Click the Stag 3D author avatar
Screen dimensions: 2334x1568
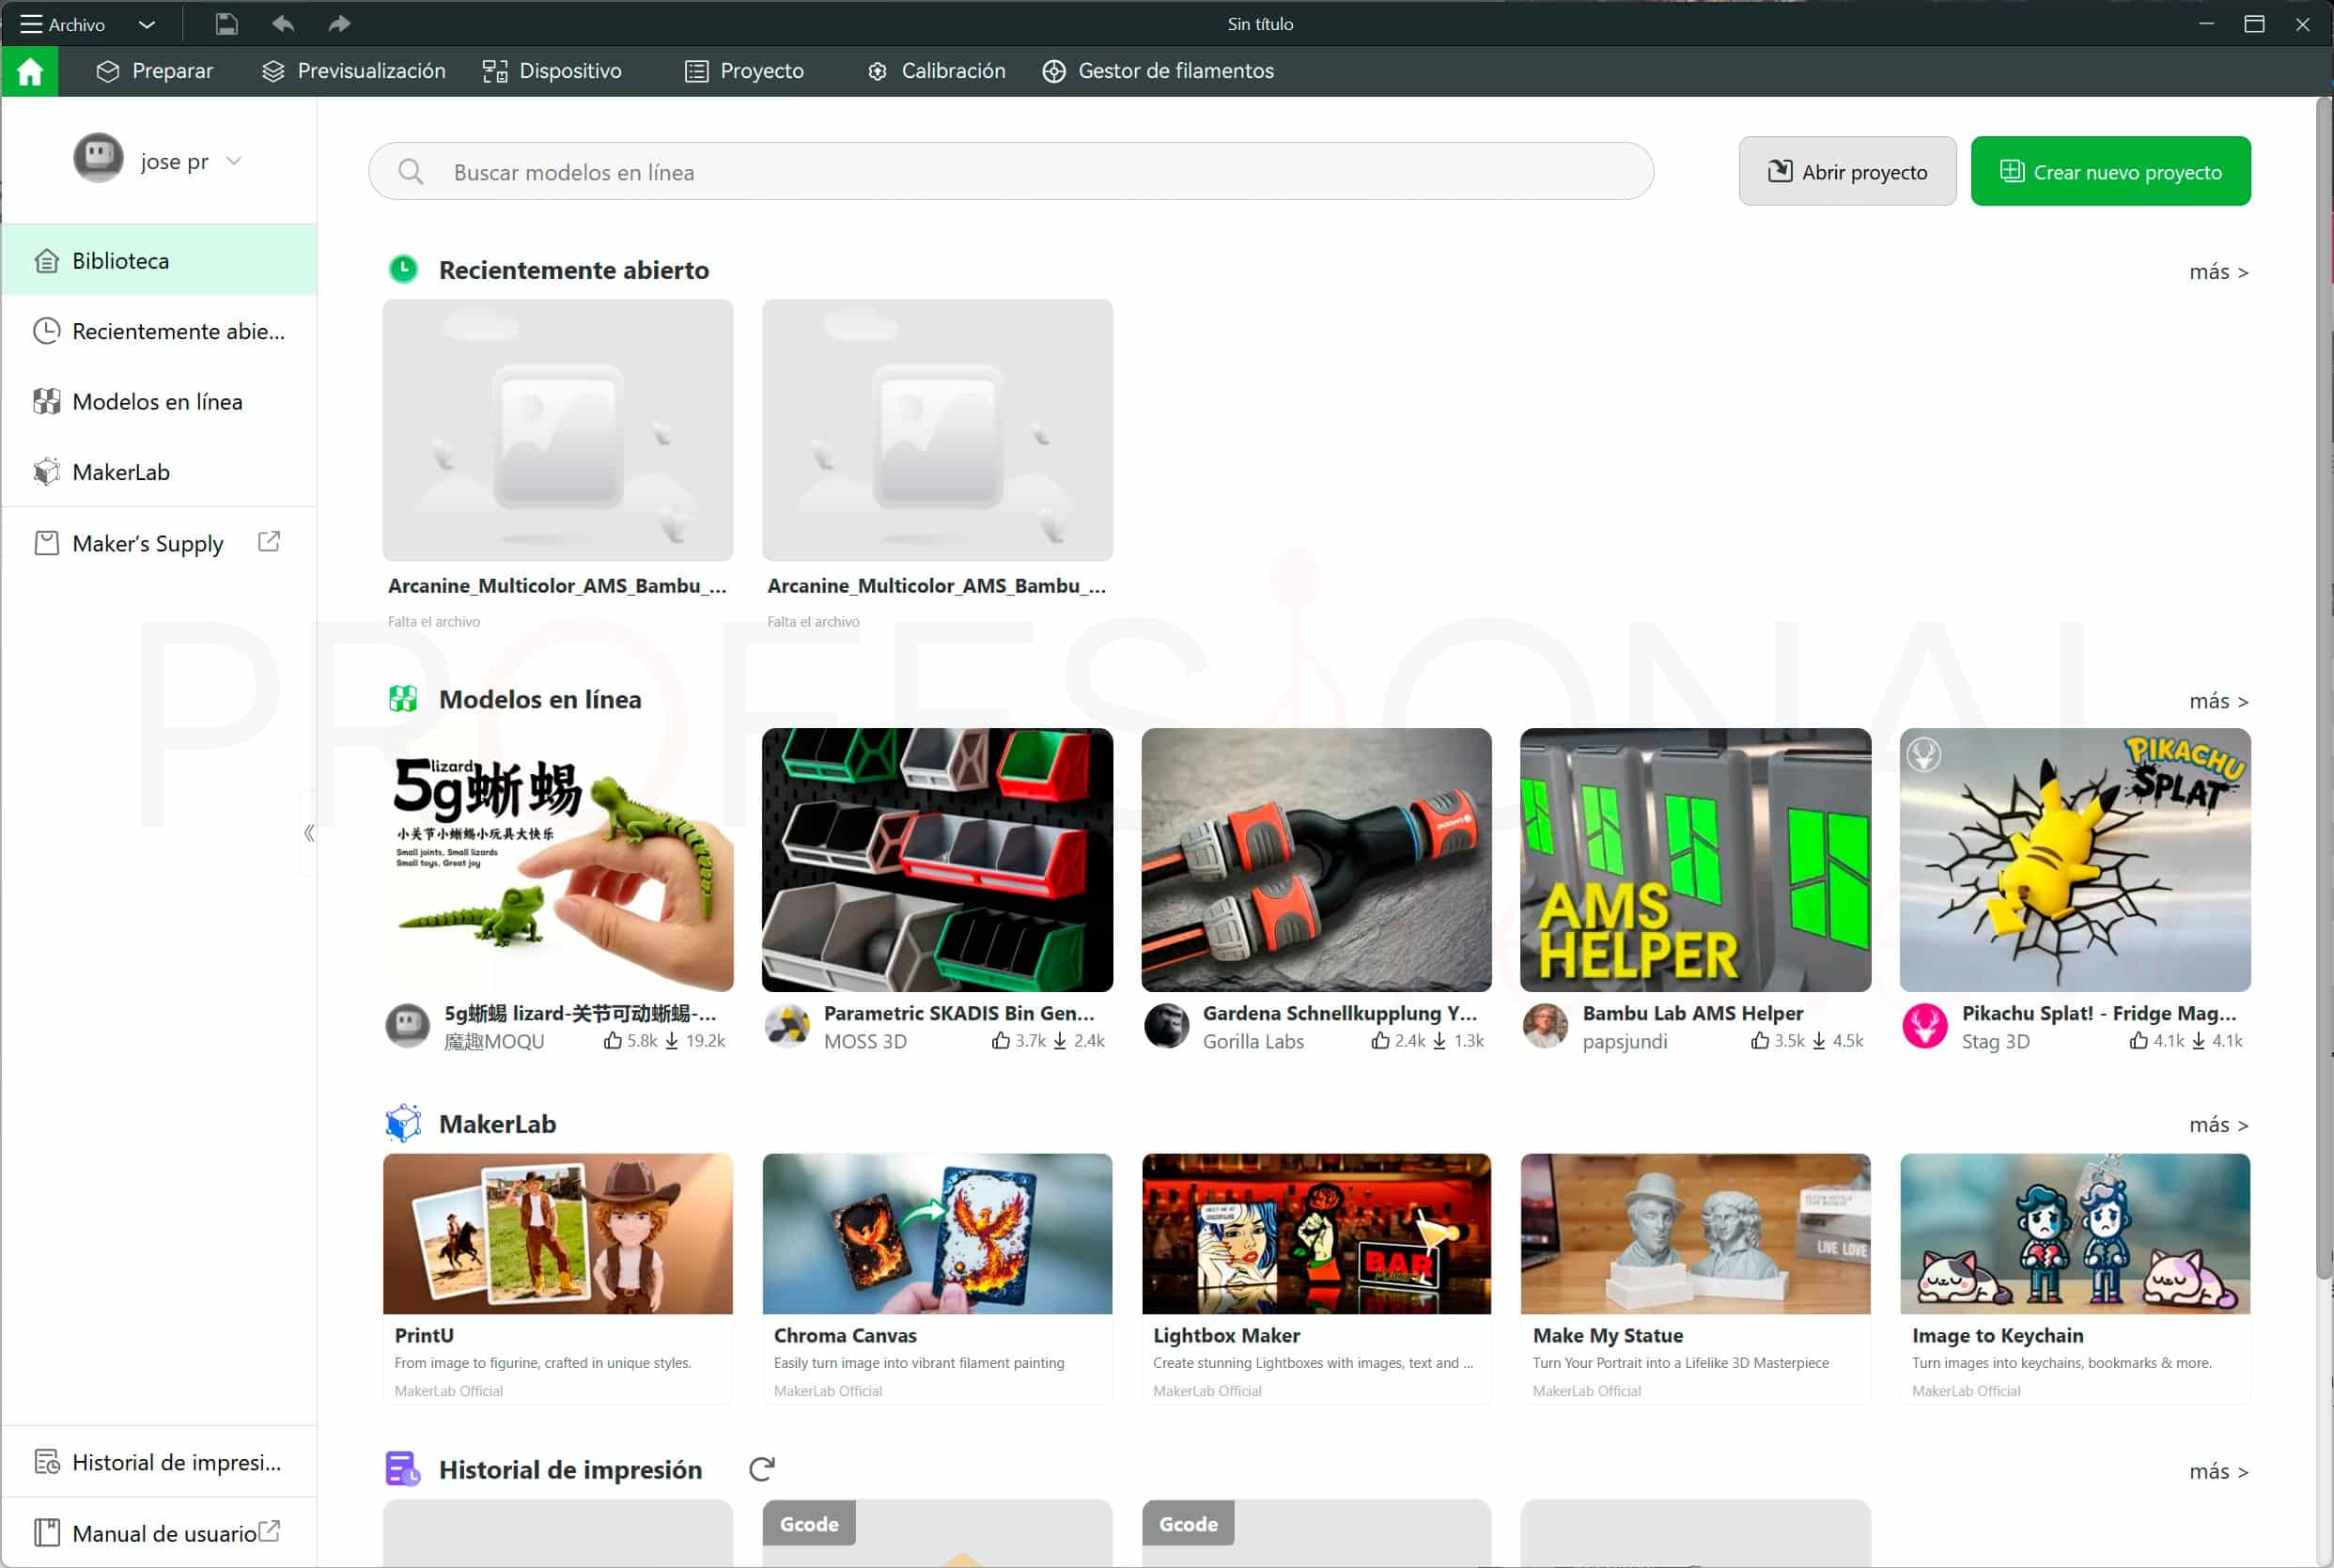pos(1924,1026)
